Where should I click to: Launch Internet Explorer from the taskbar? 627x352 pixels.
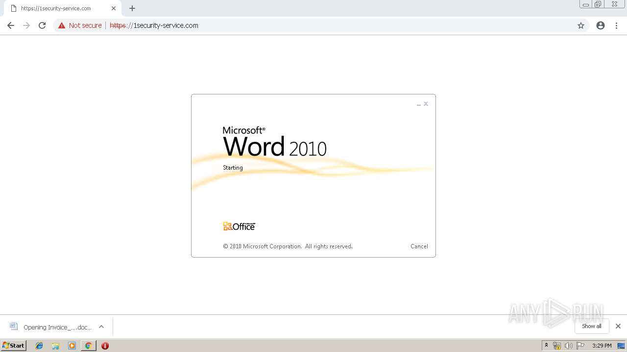[39, 346]
